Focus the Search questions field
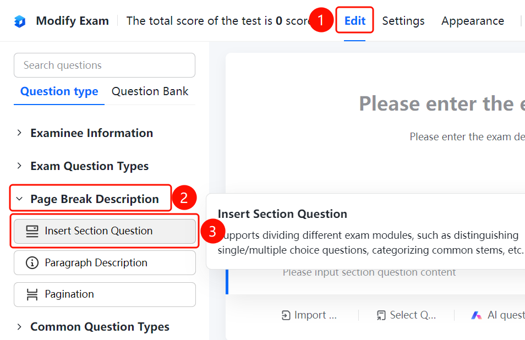 pyautogui.click(x=105, y=65)
